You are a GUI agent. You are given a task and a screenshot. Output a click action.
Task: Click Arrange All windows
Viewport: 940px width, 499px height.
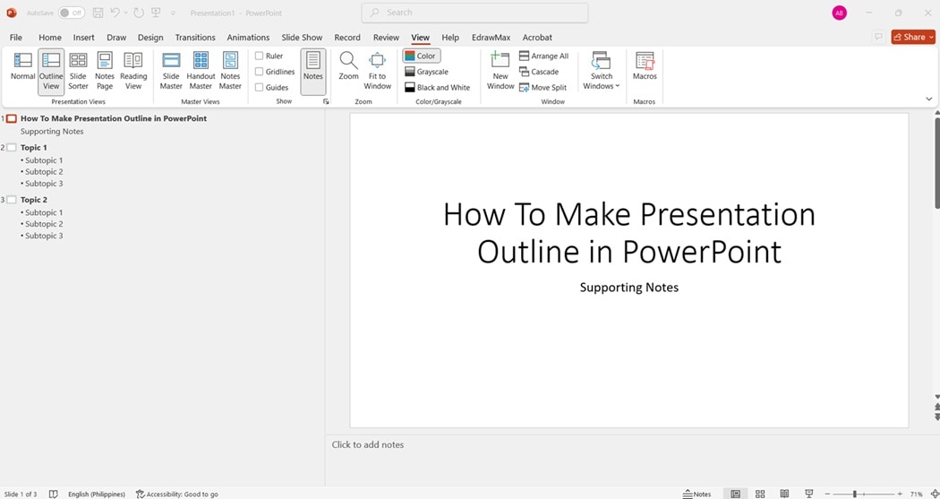543,56
